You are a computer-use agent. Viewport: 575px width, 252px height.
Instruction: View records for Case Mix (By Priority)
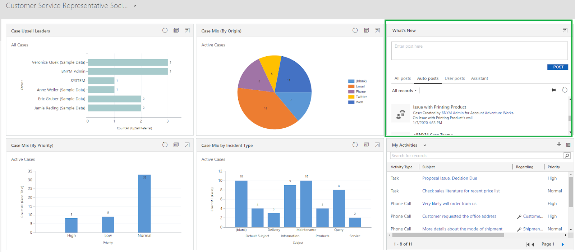point(176,145)
